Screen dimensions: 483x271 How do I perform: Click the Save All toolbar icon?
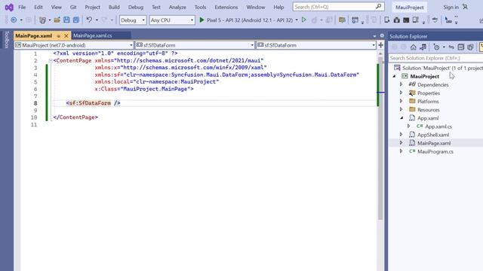click(x=75, y=20)
